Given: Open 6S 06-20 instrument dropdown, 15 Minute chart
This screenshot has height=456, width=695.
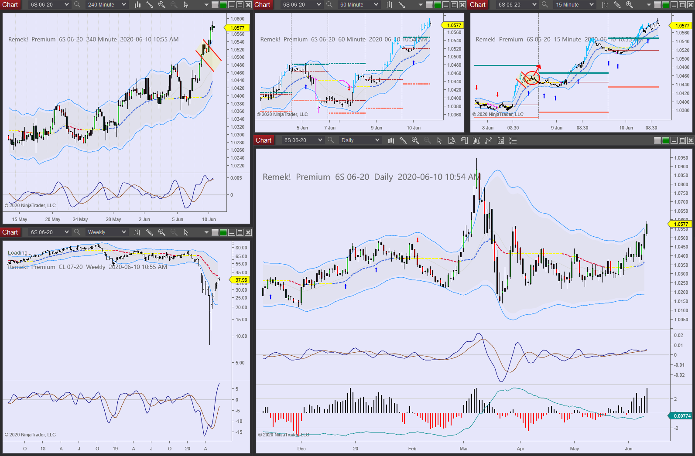Looking at the screenshot, I should tap(517, 5).
